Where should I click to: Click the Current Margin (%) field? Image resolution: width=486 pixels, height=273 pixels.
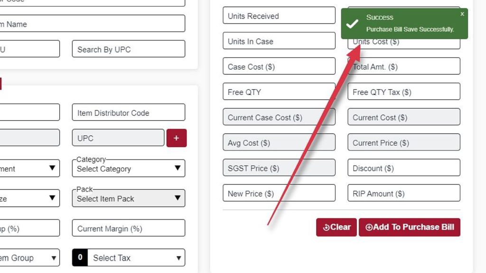129,228
